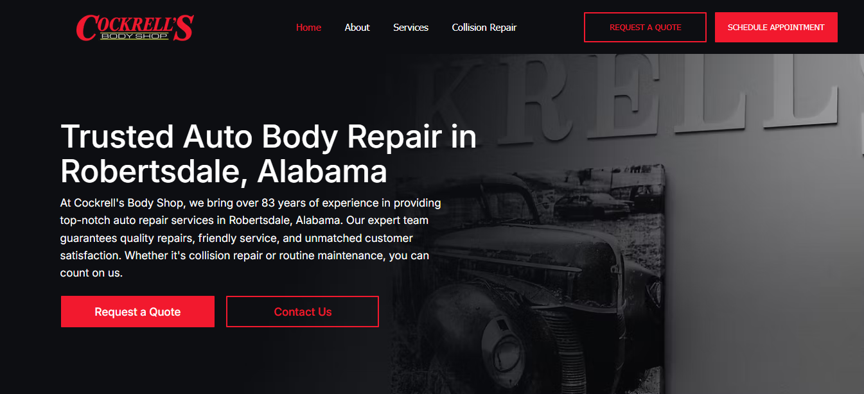Screen dimensions: 864x394
Task: Open the About page
Action: tap(357, 28)
